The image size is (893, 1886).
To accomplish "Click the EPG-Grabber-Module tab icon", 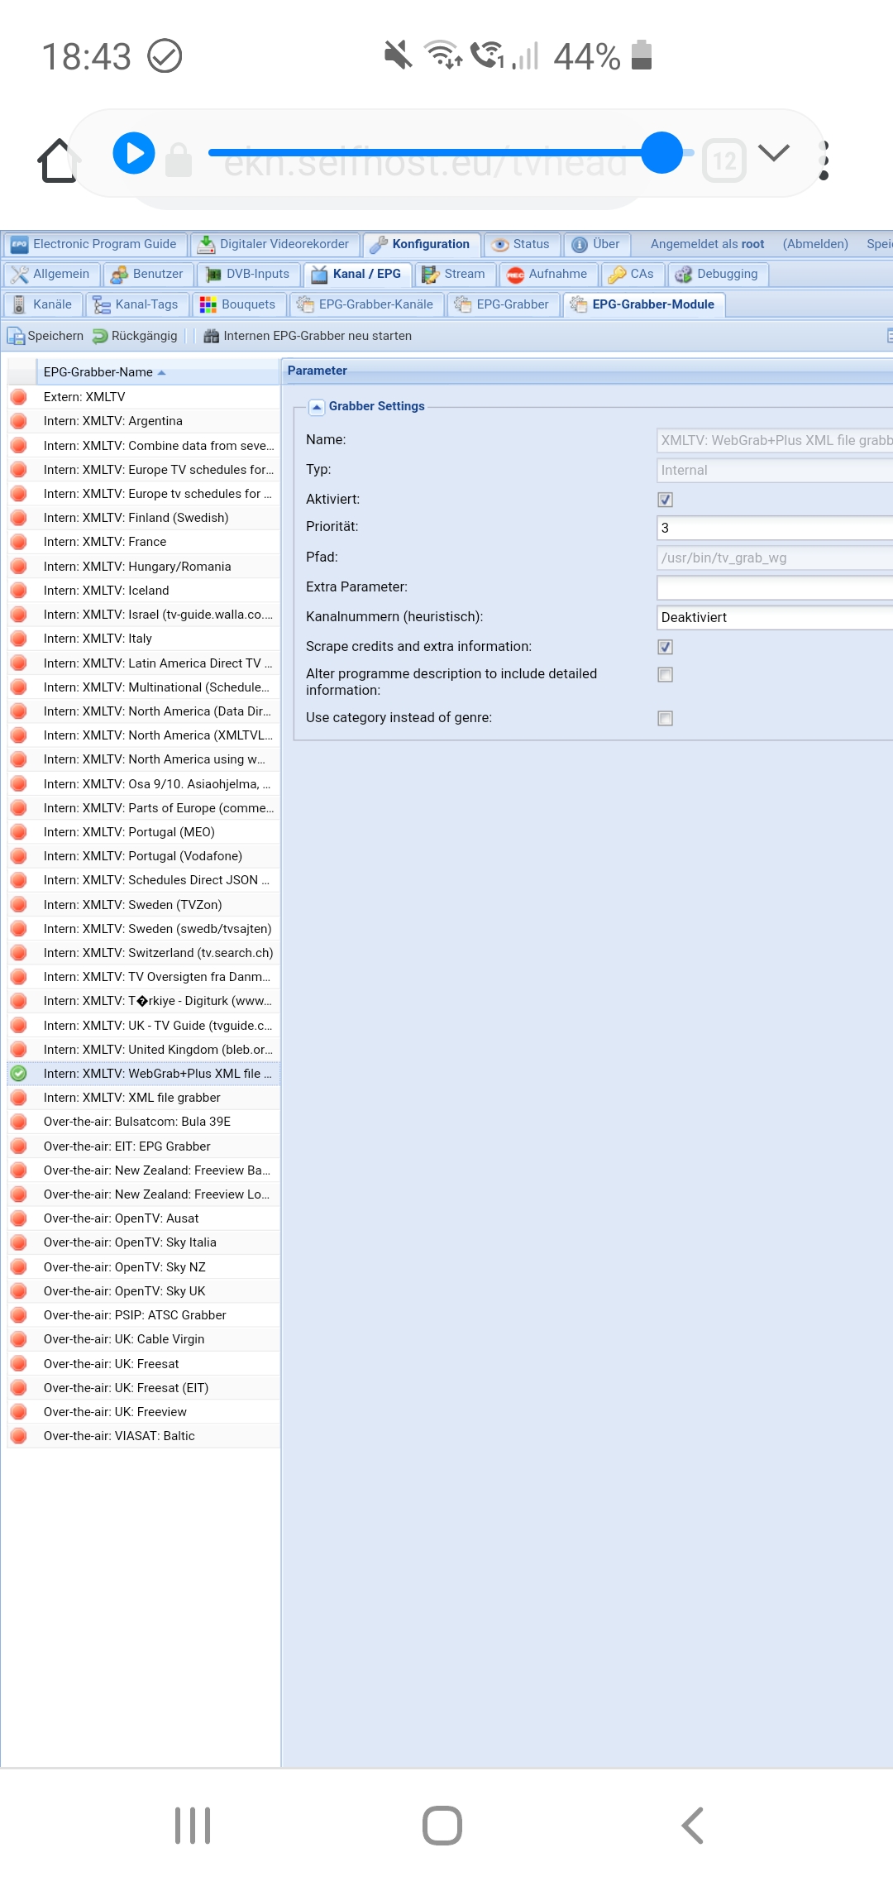I will click(x=579, y=304).
